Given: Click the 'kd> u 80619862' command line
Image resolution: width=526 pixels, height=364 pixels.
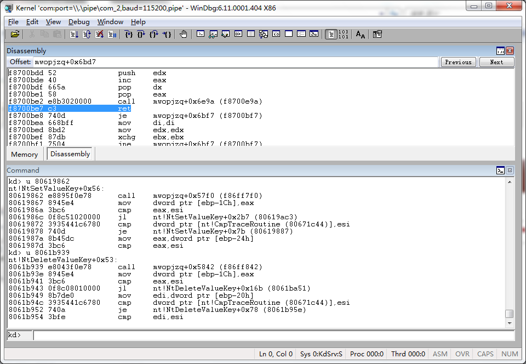Looking at the screenshot, I should pyautogui.click(x=39, y=181).
